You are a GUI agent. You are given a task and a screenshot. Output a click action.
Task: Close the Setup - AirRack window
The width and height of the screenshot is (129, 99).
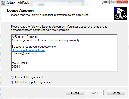(122, 2)
